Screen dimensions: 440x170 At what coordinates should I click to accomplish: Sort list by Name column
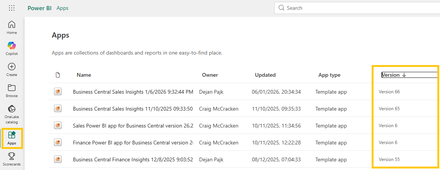tap(84, 75)
